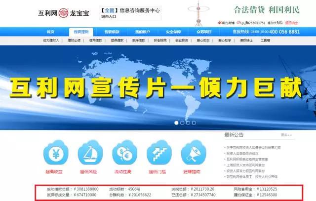316x201 pixels.
Task: Open the megaphone cloud icon
Action: click(x=194, y=153)
